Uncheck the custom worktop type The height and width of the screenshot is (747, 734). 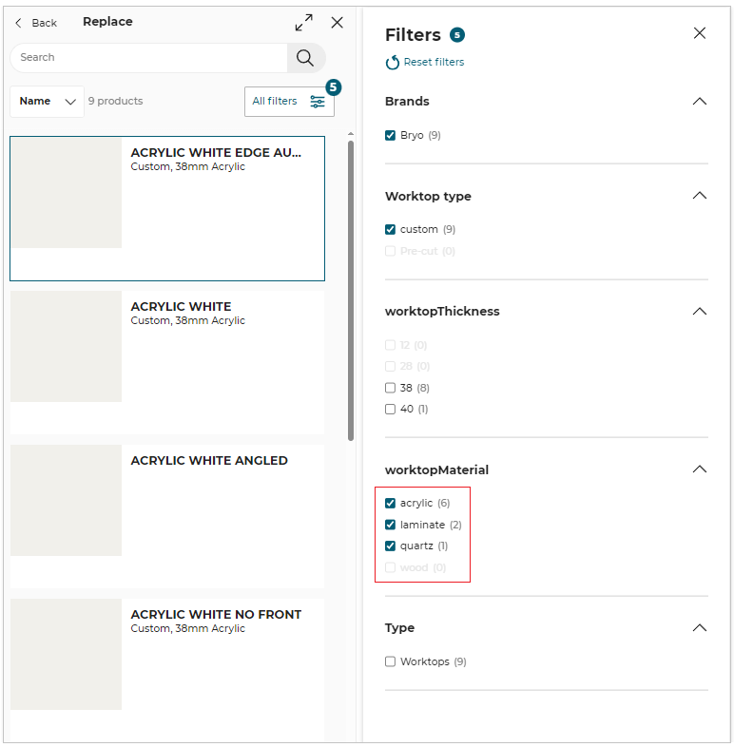(x=390, y=230)
